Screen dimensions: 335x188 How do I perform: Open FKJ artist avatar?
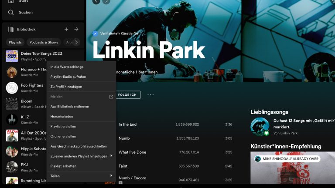coord(12,167)
